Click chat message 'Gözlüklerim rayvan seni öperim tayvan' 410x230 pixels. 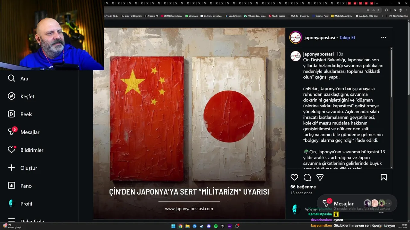pos(364,226)
